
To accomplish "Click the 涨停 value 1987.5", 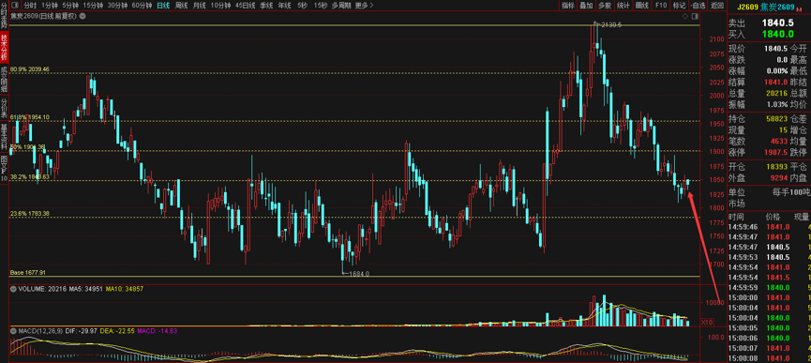I will coord(776,152).
